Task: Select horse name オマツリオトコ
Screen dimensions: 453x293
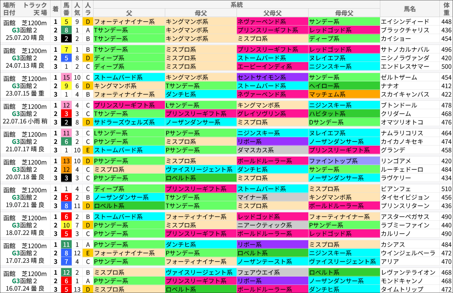Action: click(402, 122)
